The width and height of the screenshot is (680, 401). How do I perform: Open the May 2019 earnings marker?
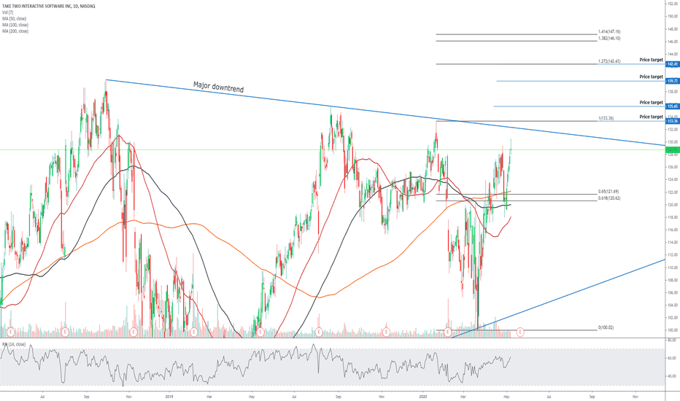pos(260,332)
